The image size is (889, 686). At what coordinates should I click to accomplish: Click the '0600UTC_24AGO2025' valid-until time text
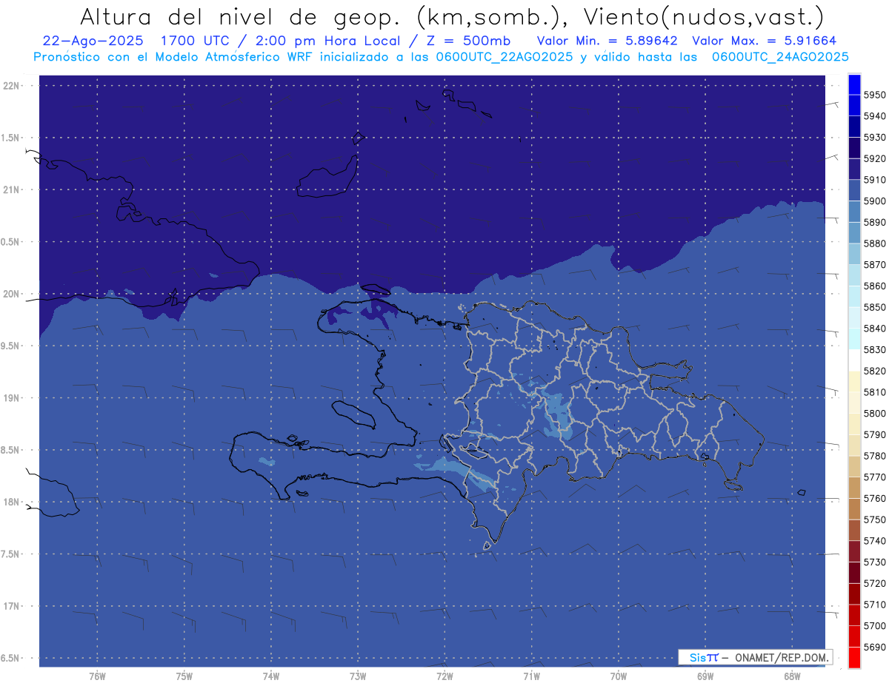(780, 56)
